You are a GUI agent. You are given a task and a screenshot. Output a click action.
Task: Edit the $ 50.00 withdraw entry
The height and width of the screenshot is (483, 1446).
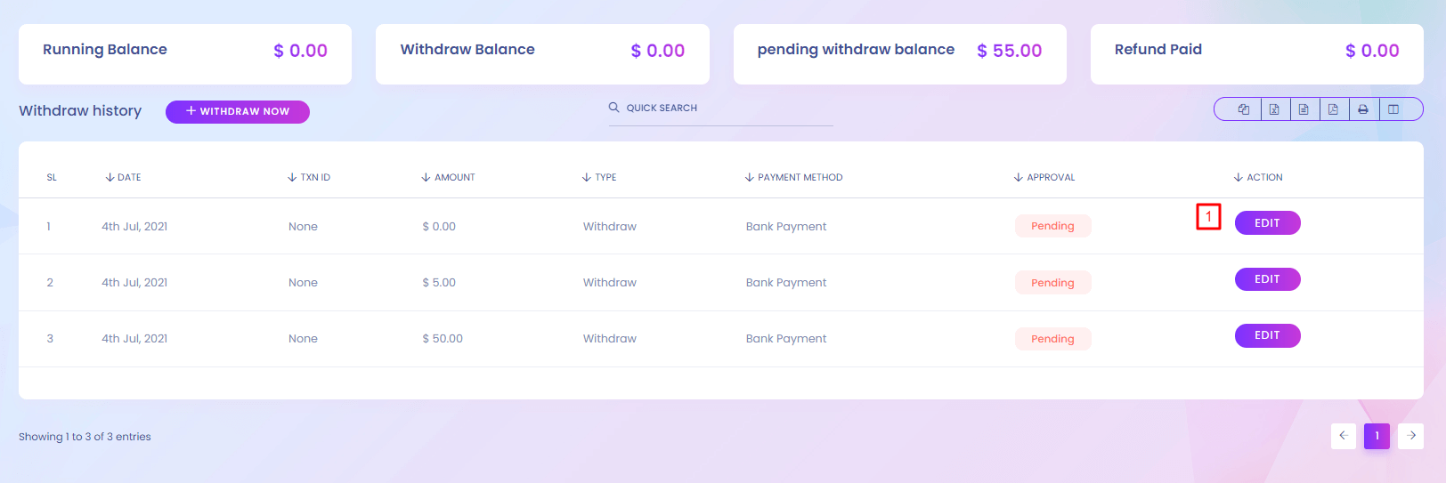[x=1267, y=335]
